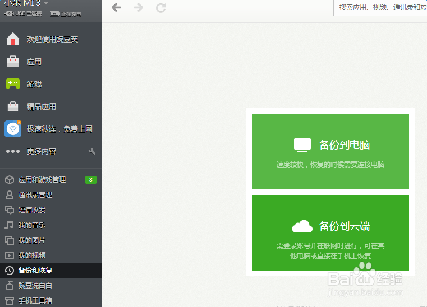Click the clock icon for 备份和恢复
This screenshot has width=427, height=307.
(x=10, y=270)
